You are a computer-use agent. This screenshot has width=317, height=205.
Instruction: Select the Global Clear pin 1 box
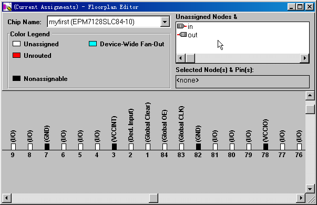pos(148,147)
